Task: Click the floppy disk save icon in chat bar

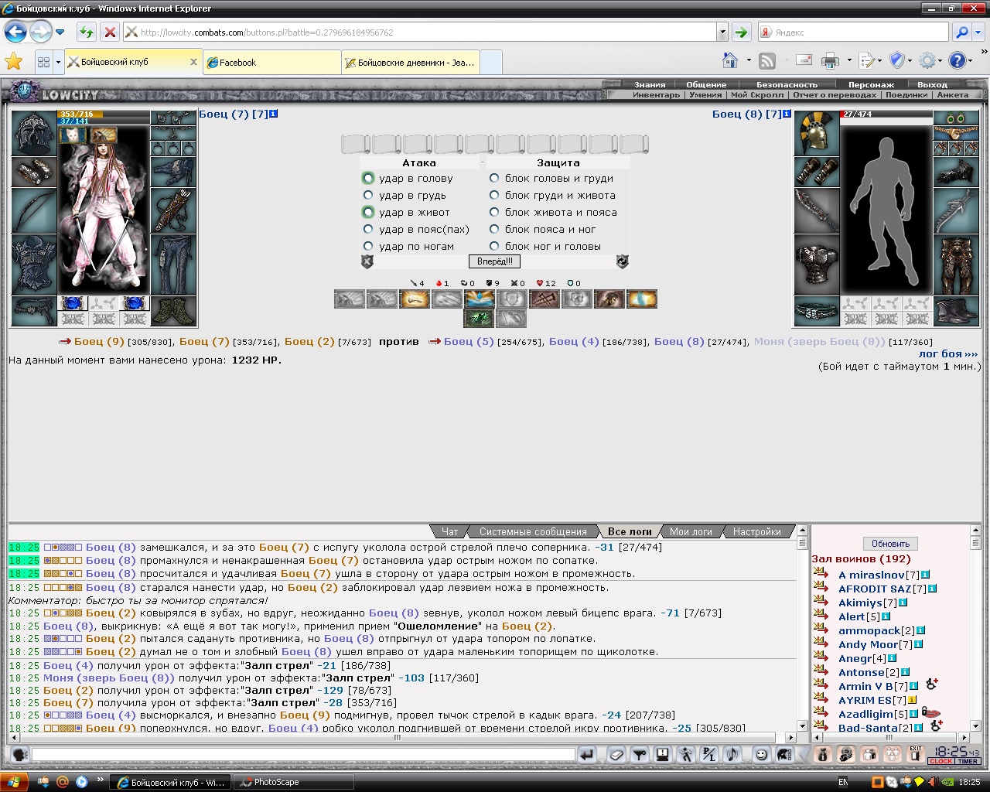Action: [662, 754]
